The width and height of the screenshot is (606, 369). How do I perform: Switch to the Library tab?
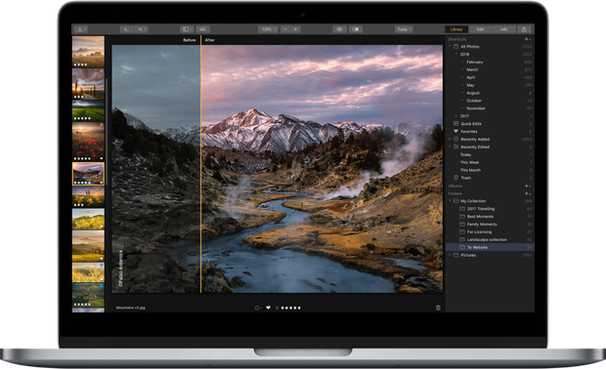[x=456, y=29]
